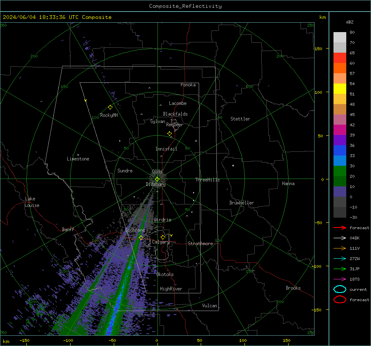The image size is (371, 346).
Task: Click the Olds label near radar center
Action: click(x=157, y=172)
